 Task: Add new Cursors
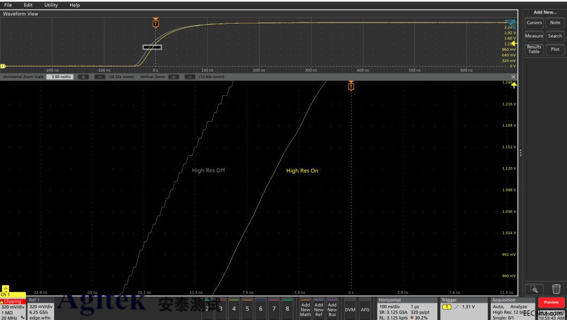click(534, 22)
